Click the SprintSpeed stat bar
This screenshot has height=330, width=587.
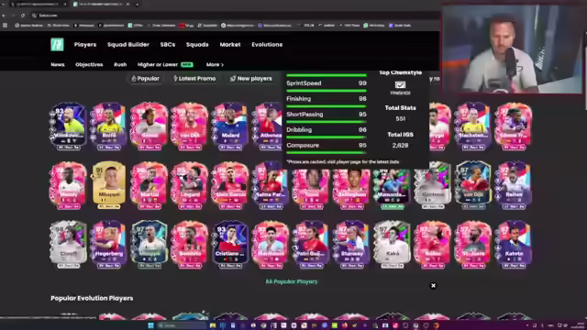tap(327, 91)
